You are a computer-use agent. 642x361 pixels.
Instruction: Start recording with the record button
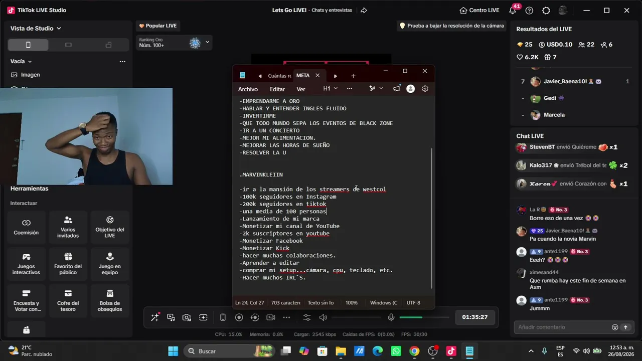(239, 317)
